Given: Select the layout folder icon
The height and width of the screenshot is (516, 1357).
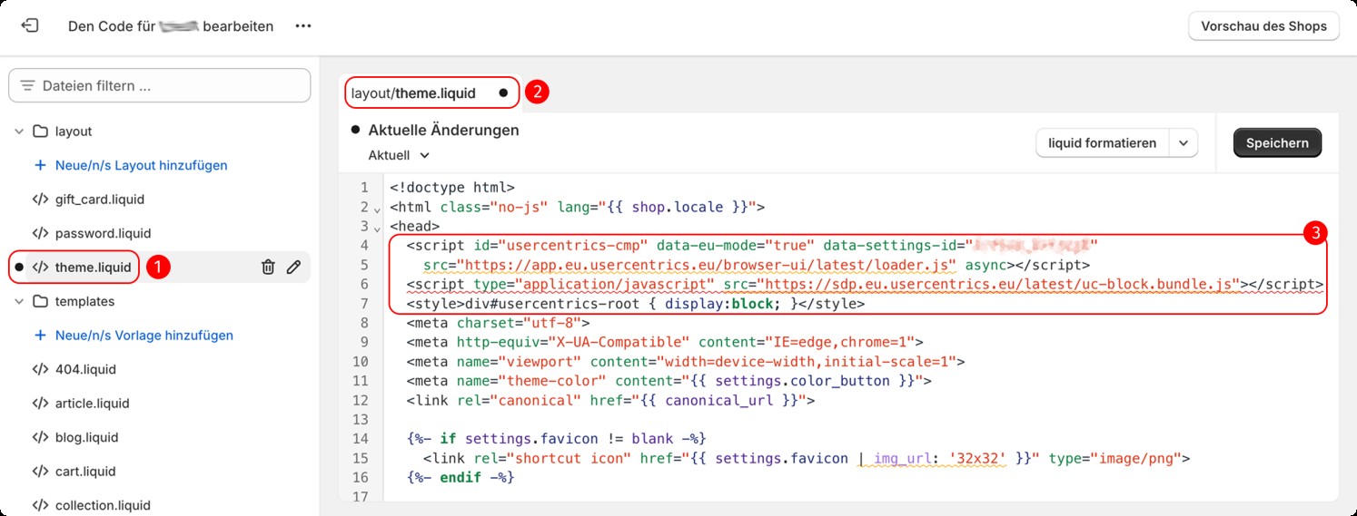Looking at the screenshot, I should (x=40, y=131).
